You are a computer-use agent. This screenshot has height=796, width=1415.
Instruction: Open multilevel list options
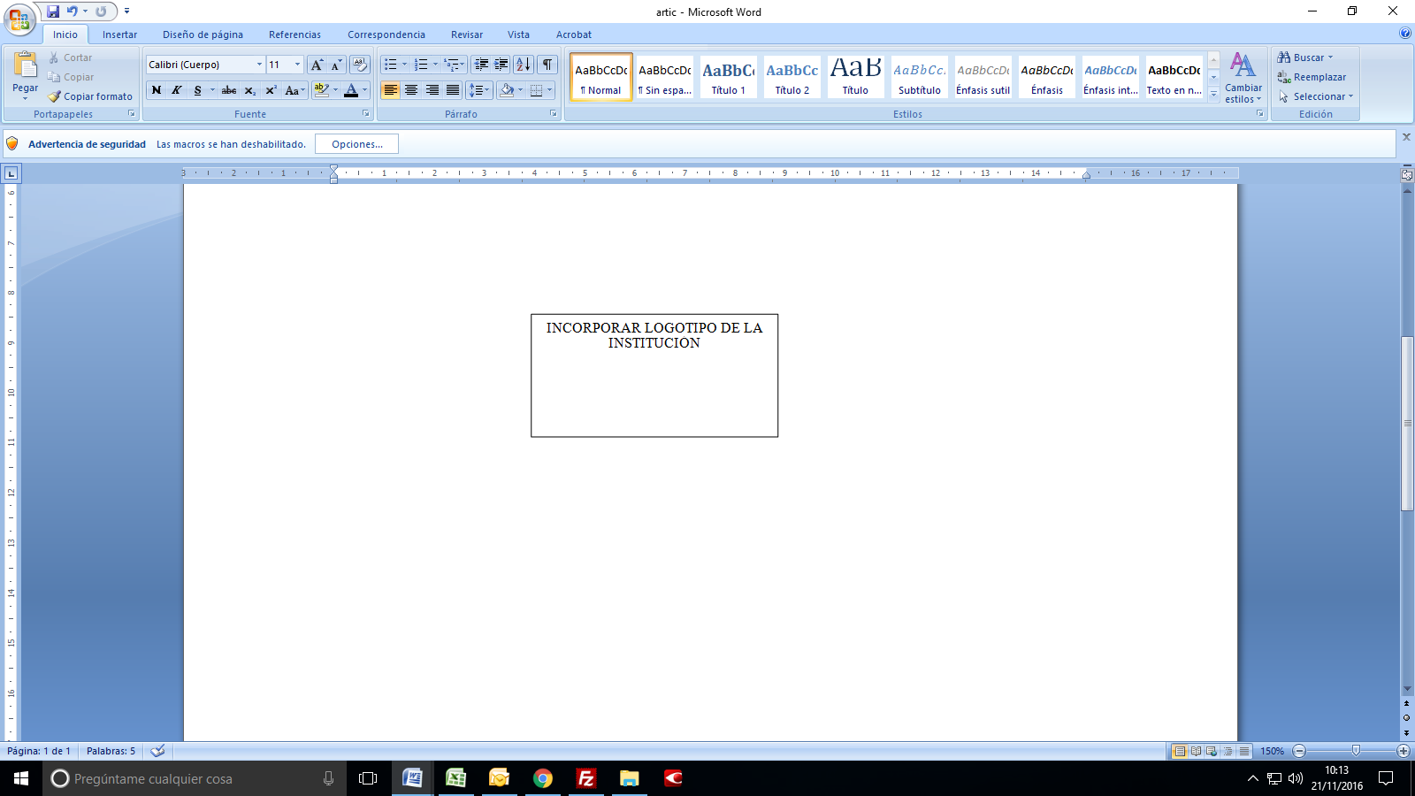(x=454, y=65)
